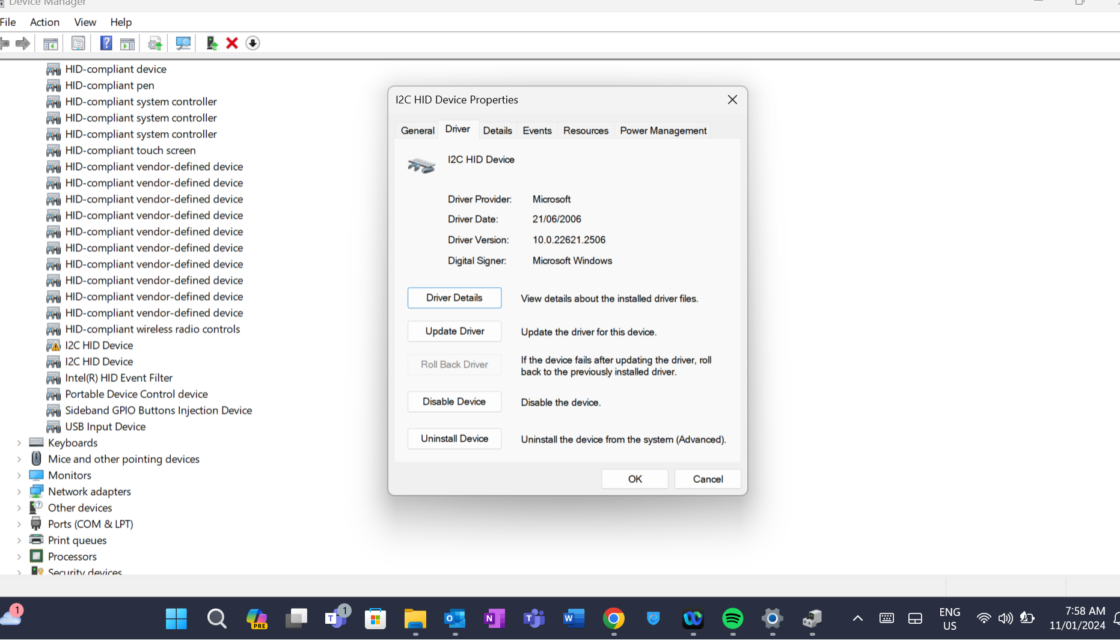Expand the Keyboards category
The width and height of the screenshot is (1120, 640).
19,443
